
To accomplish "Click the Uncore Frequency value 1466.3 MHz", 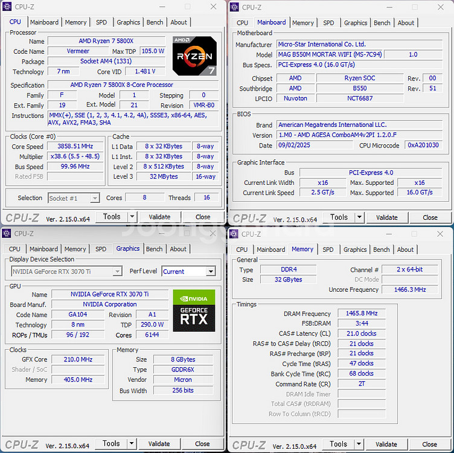I will (x=410, y=290).
